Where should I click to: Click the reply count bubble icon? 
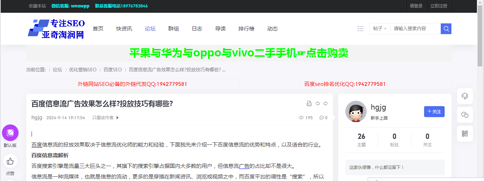click(322, 118)
